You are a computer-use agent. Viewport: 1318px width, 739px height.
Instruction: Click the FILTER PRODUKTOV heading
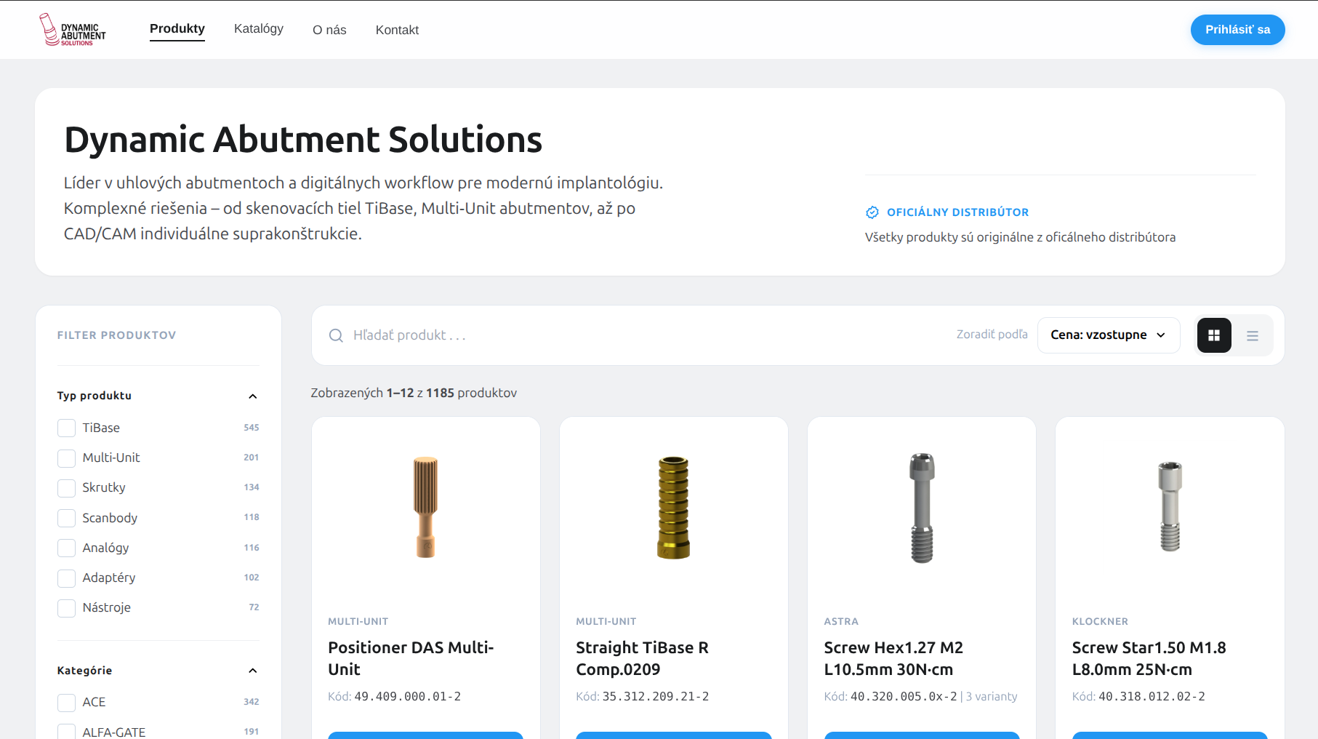(117, 335)
